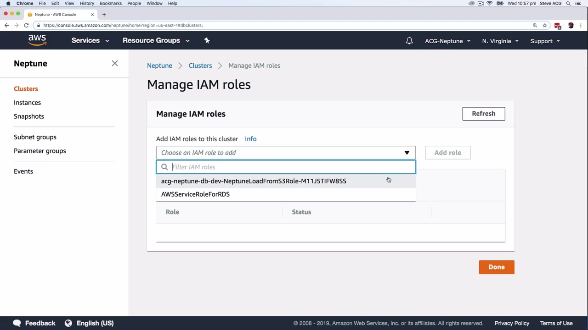Click the language globe icon
This screenshot has width=588, height=330.
pyautogui.click(x=68, y=323)
